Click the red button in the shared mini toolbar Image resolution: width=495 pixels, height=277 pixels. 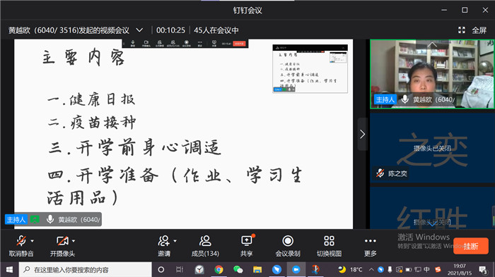pos(239,44)
